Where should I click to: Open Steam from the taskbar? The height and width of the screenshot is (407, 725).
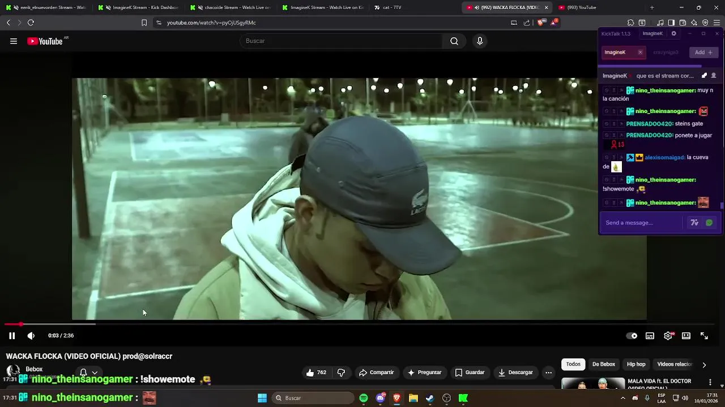click(x=430, y=398)
